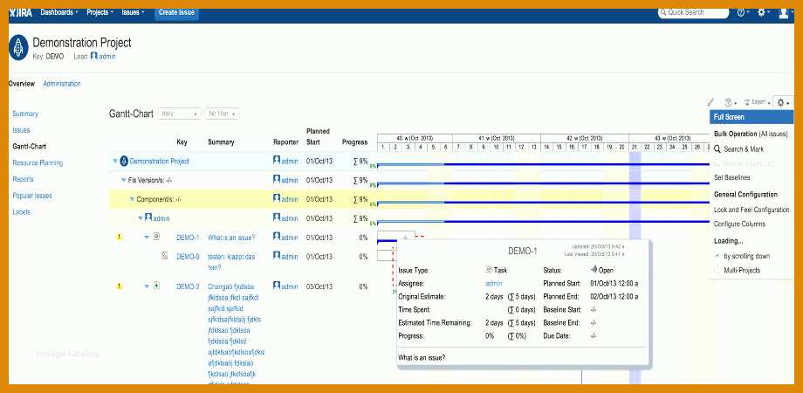Image resolution: width=803 pixels, height=393 pixels.
Task: Click the Task icon in DEMO-1 popup
Action: [x=489, y=270]
